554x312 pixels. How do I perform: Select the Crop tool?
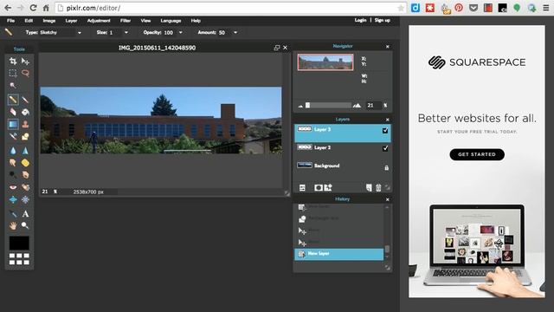click(x=13, y=62)
